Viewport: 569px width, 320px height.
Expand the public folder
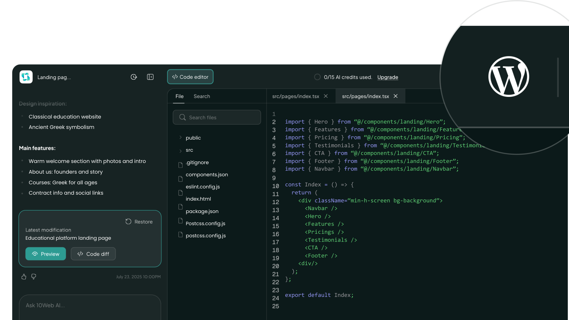(180, 137)
